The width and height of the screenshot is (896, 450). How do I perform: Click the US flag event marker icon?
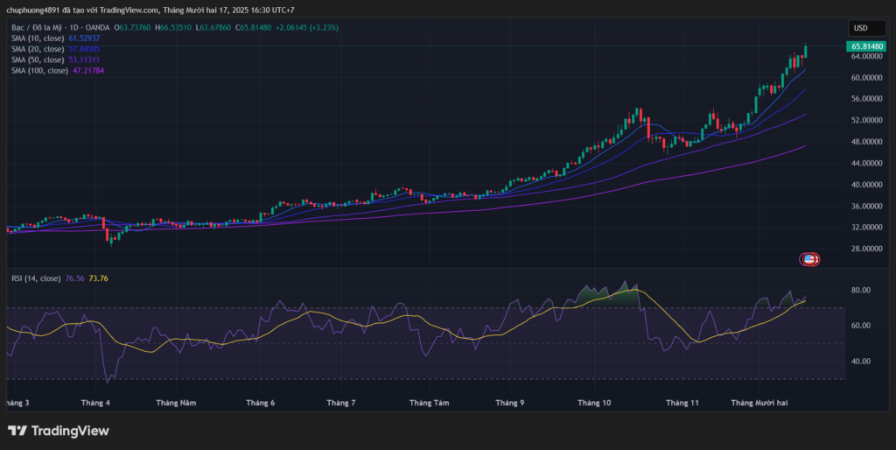tap(810, 259)
